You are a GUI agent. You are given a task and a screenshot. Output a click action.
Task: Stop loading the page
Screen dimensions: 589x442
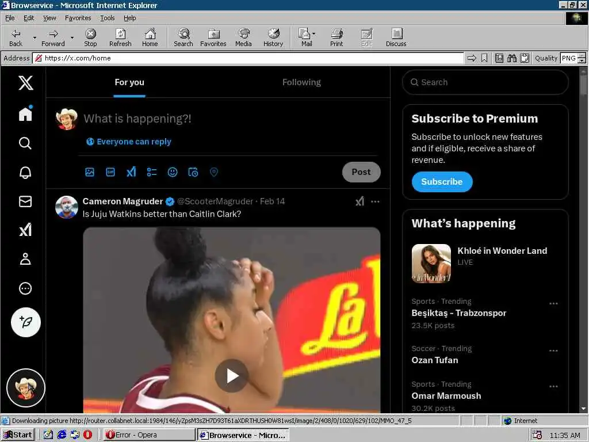tap(90, 37)
